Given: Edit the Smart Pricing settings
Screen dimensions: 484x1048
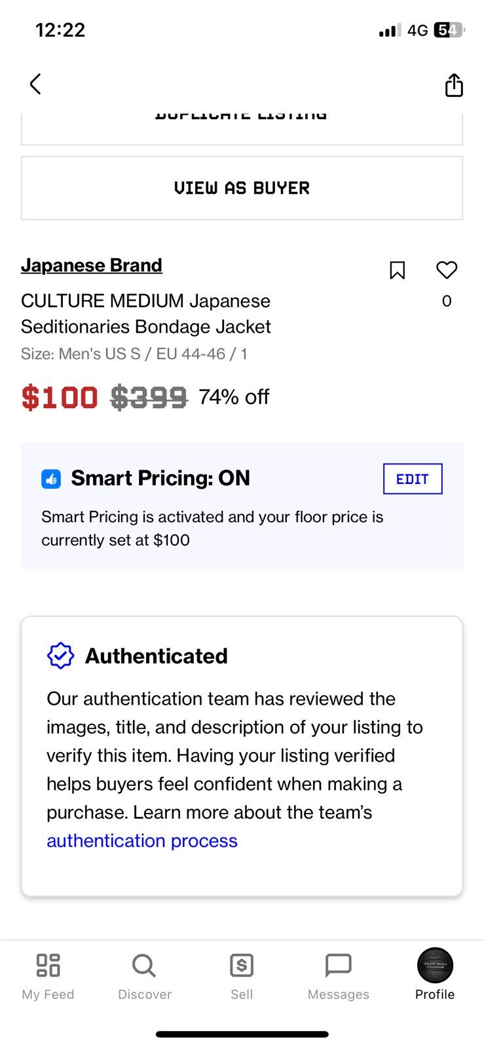Looking at the screenshot, I should [x=413, y=479].
